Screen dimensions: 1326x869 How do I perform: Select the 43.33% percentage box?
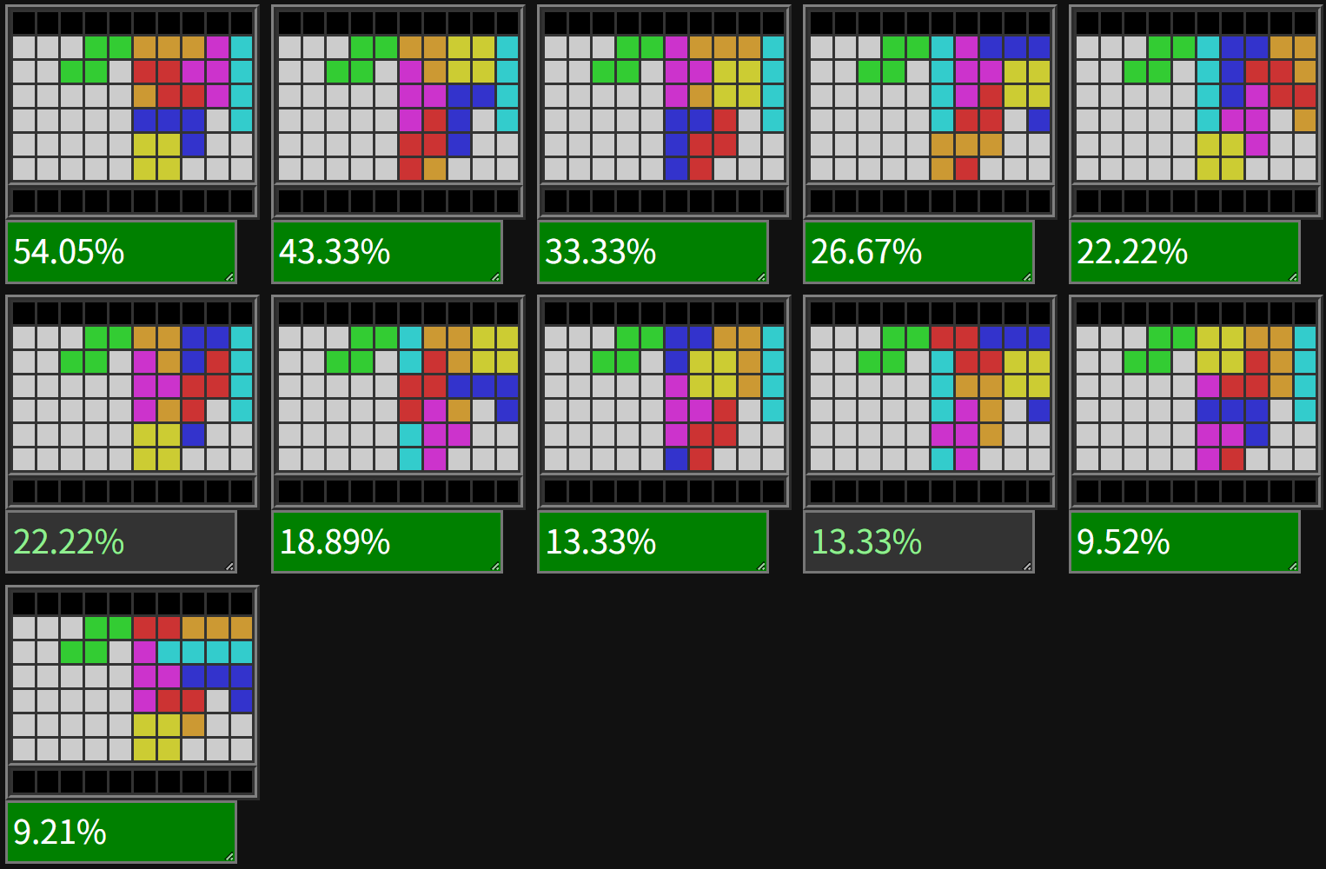pyautogui.click(x=387, y=252)
